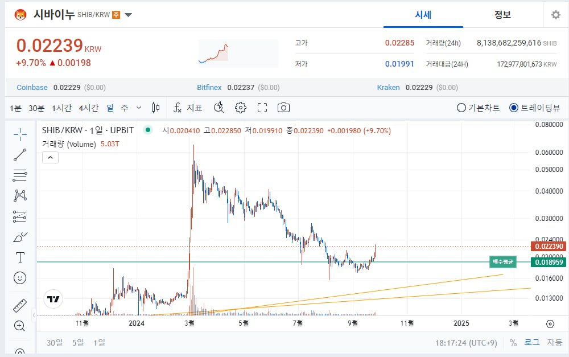Open the emoji icons tool
The image size is (569, 357).
point(20,278)
